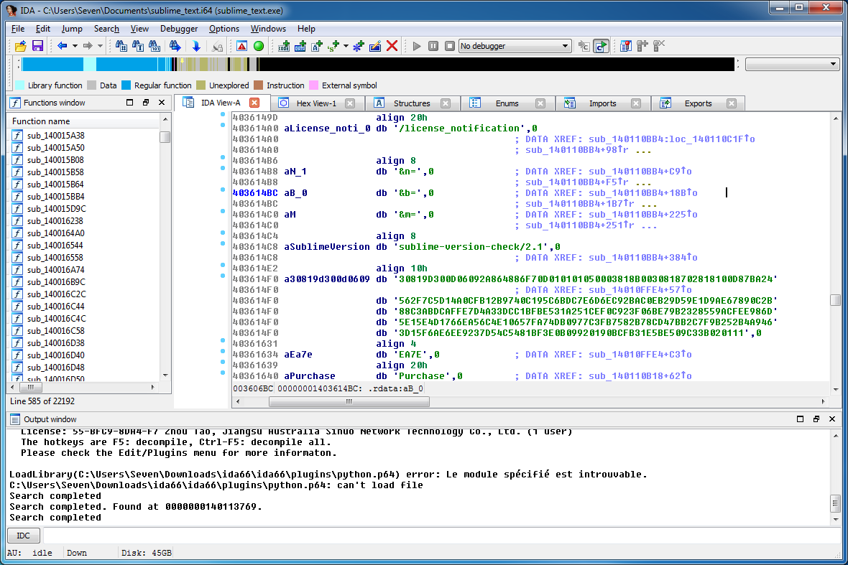Jump forward with the grey right arrow

(88, 46)
